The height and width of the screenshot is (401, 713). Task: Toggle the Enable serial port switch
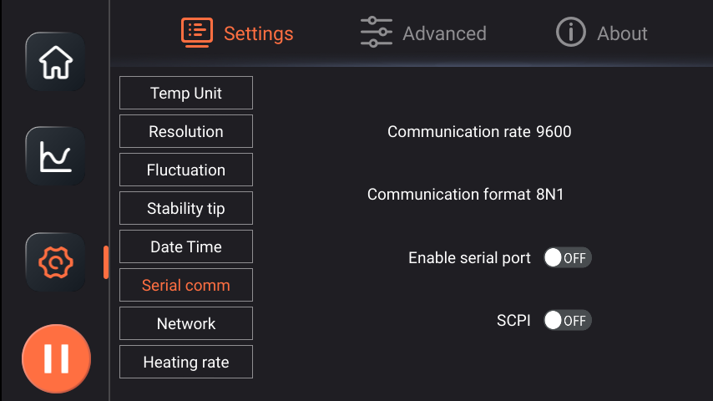[567, 258]
